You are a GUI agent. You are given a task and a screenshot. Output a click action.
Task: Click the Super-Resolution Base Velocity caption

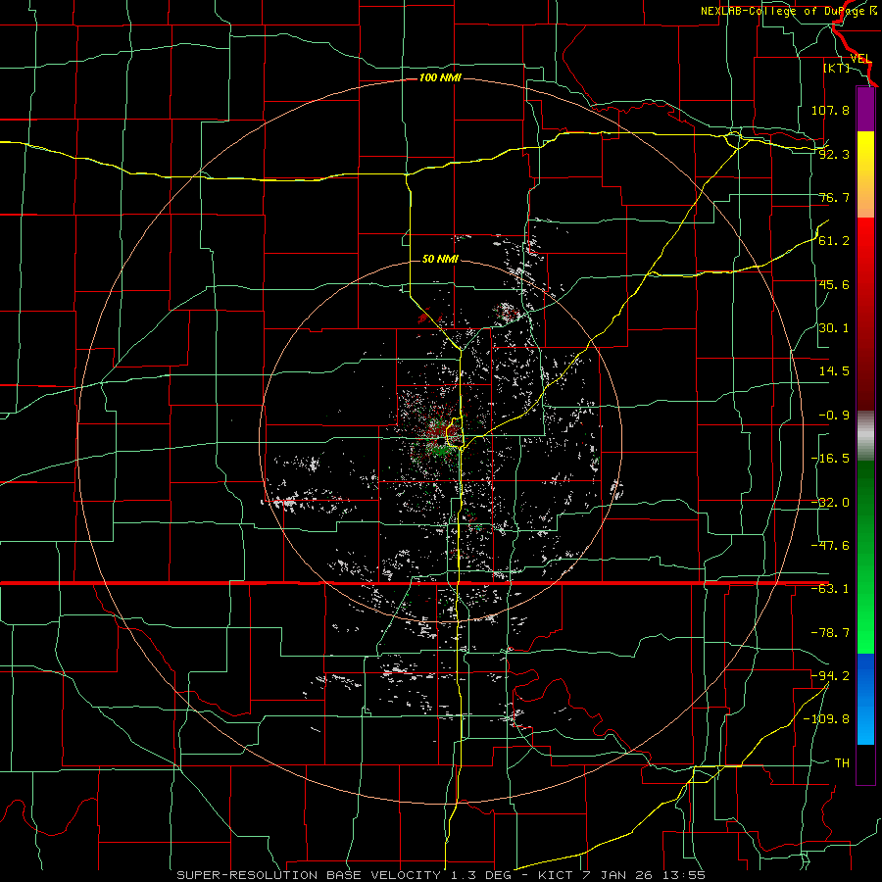tap(440, 875)
